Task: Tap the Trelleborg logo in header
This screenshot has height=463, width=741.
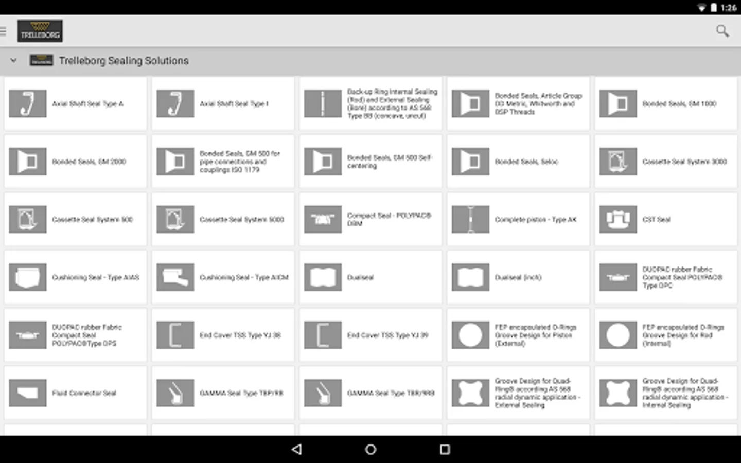Action: click(x=40, y=31)
